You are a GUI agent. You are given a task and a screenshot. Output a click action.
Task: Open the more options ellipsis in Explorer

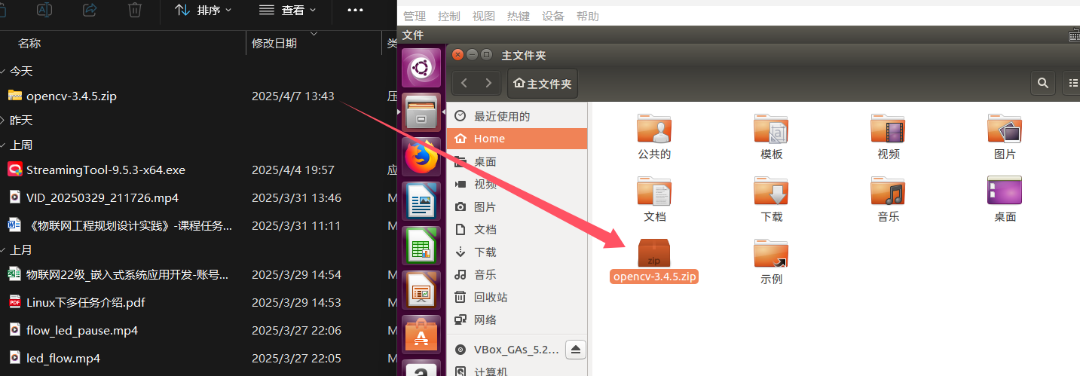pos(355,10)
